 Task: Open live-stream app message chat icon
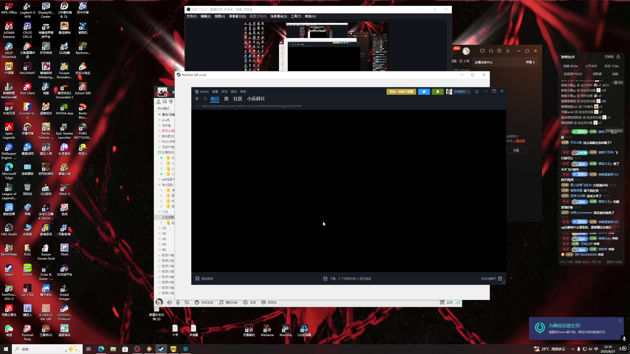pyautogui.click(x=482, y=51)
